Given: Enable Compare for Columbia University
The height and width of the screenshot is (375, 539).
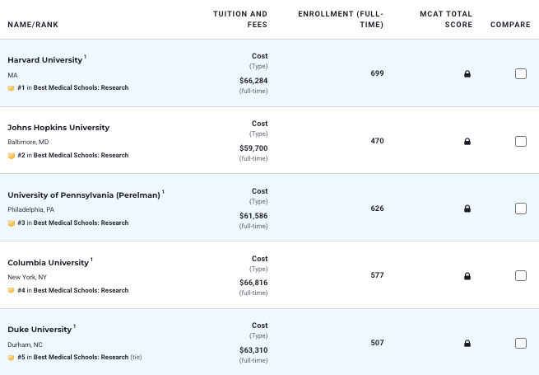Looking at the screenshot, I should (521, 276).
